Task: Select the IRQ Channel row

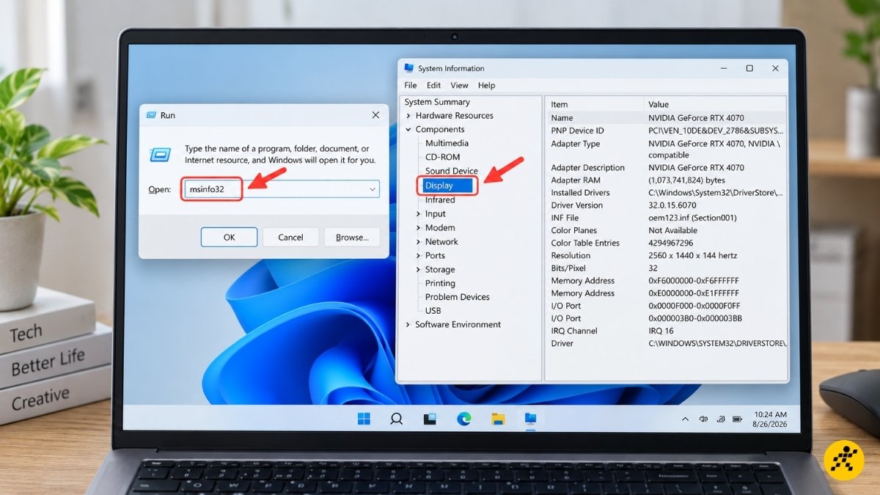Action: (x=666, y=331)
